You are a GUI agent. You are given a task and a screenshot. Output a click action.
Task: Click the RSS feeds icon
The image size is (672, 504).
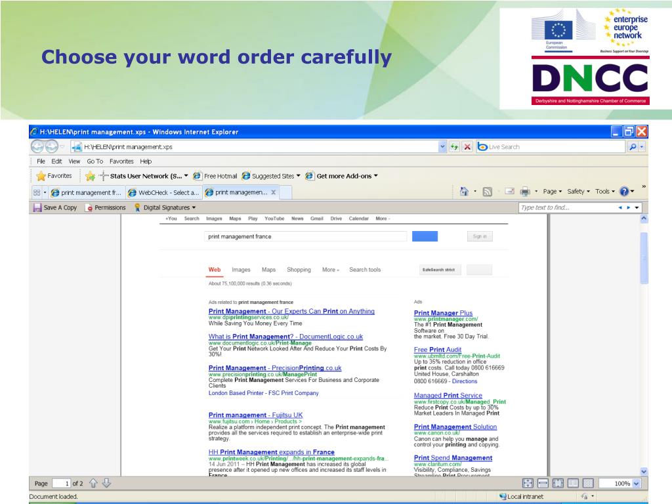pyautogui.click(x=488, y=192)
